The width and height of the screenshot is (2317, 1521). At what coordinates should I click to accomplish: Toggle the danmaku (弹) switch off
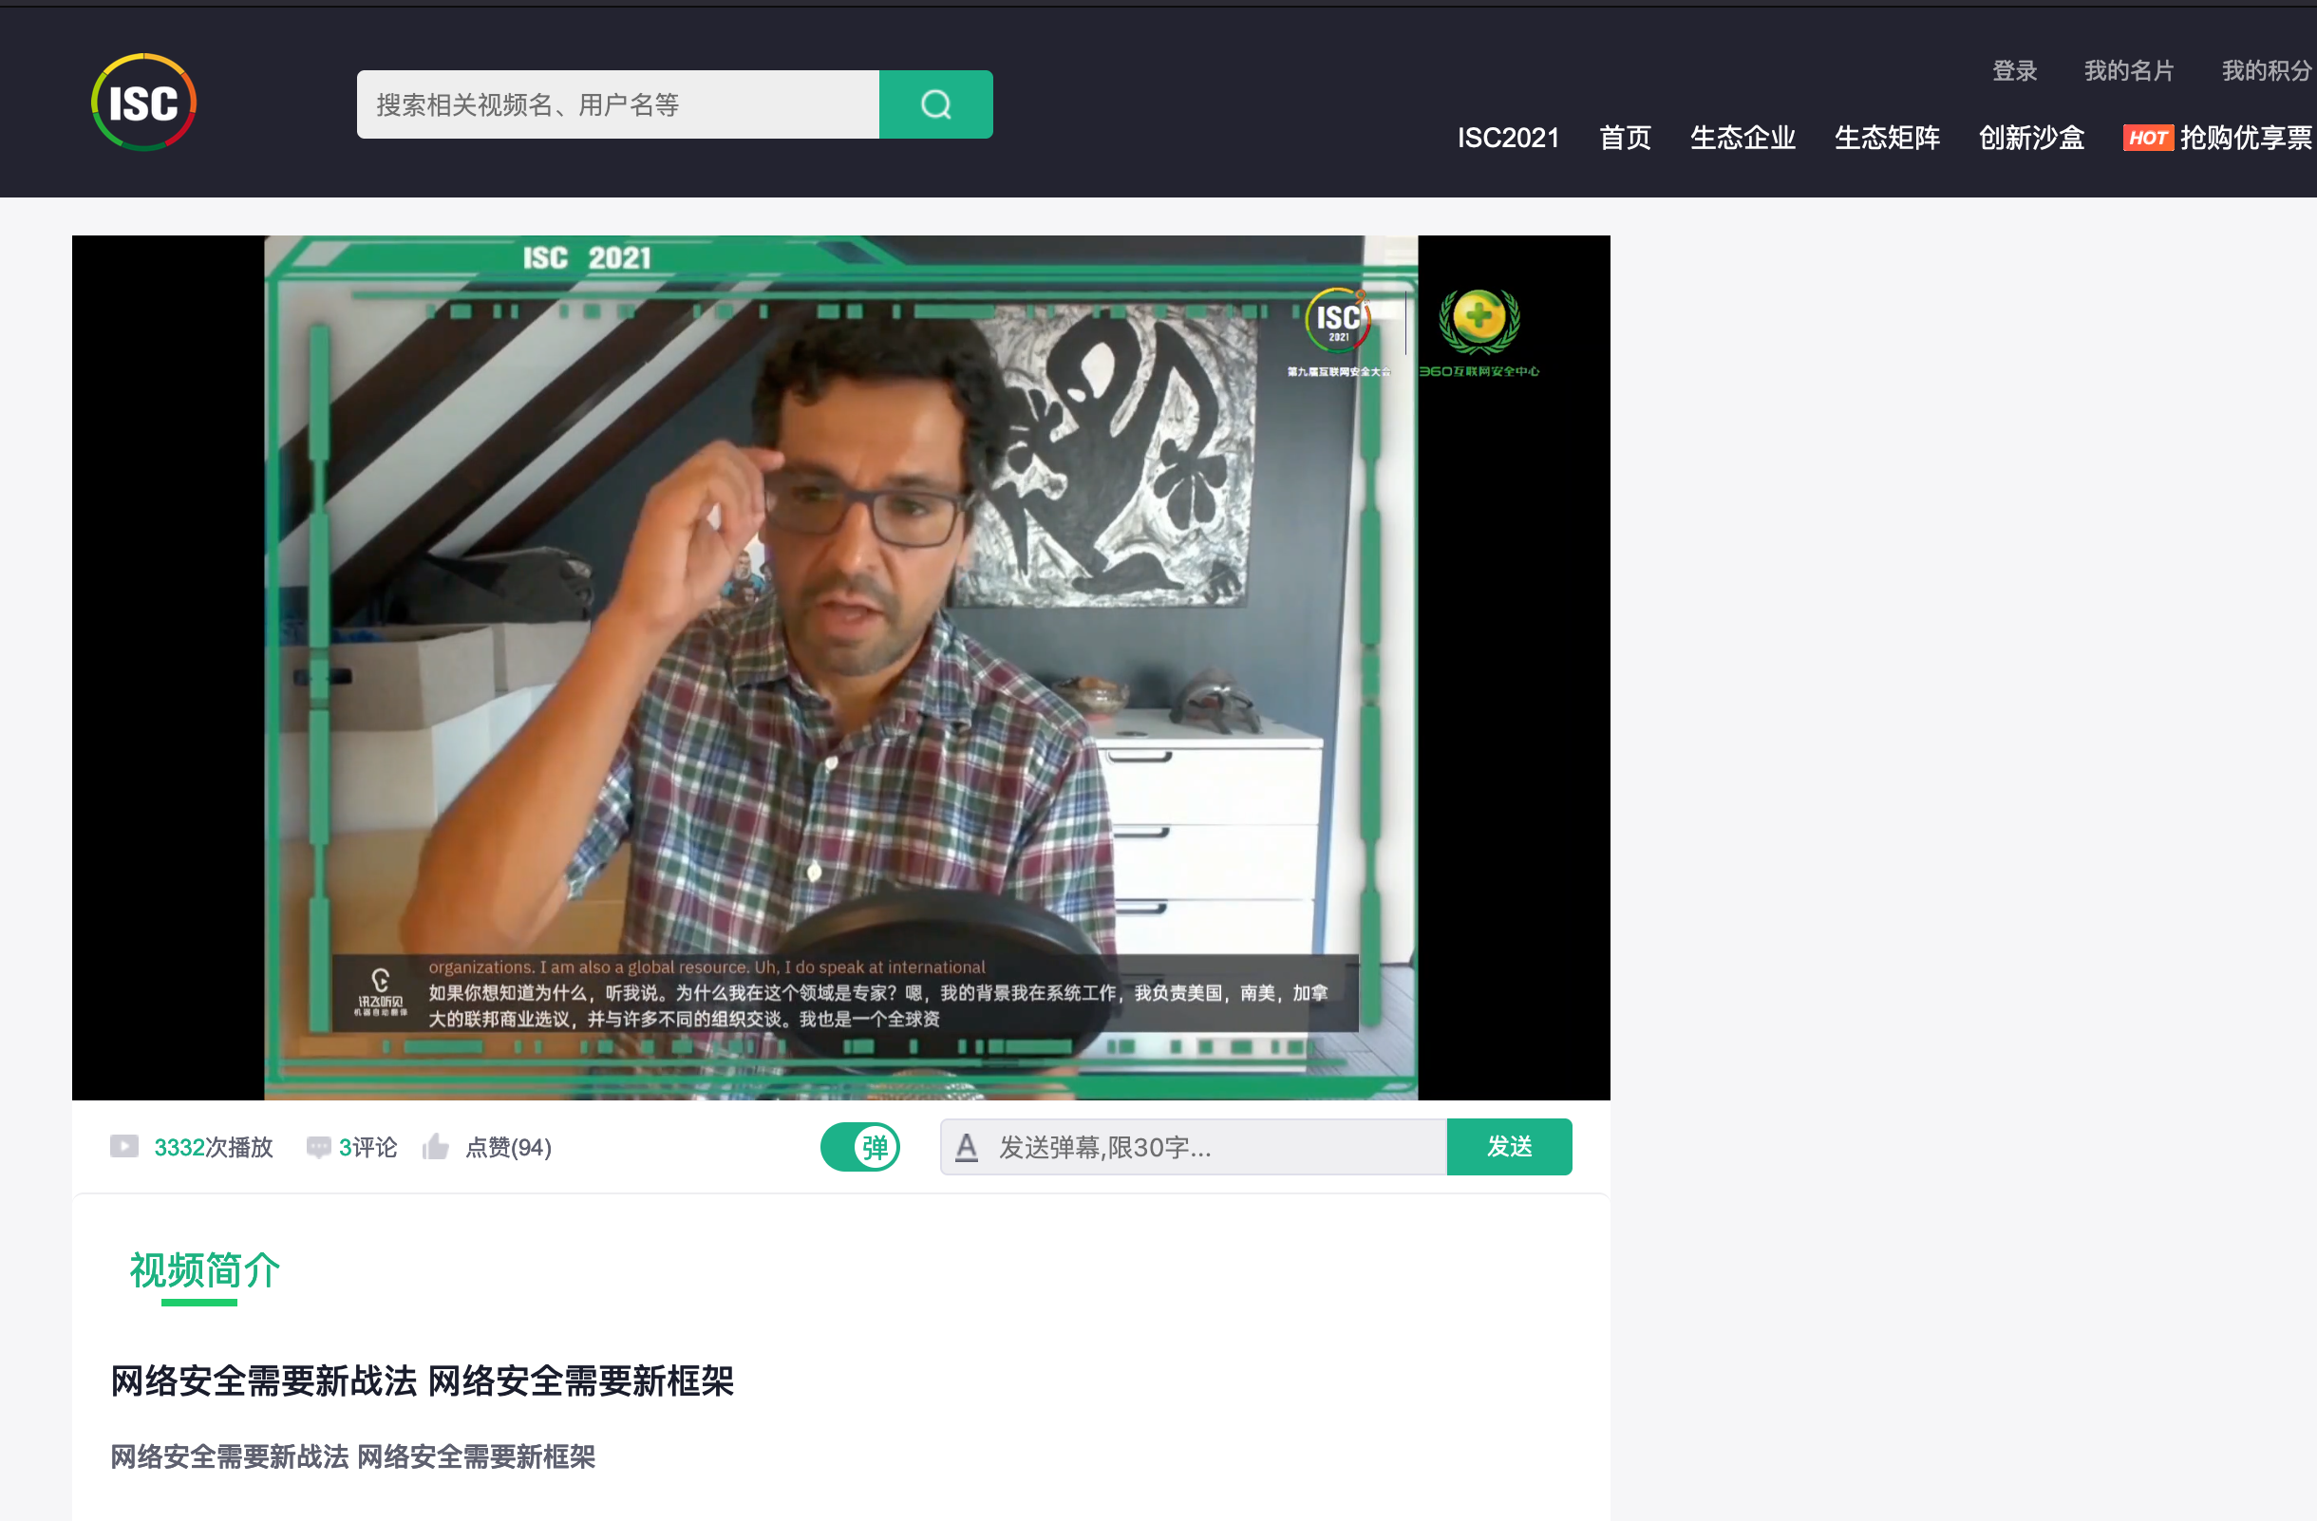point(859,1147)
